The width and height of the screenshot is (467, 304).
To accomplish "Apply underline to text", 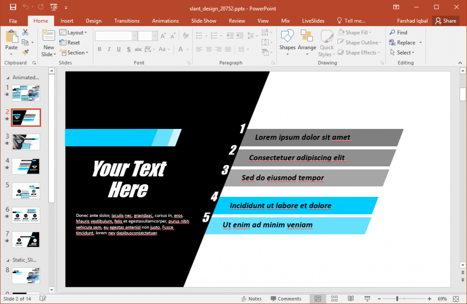I will tap(118, 49).
